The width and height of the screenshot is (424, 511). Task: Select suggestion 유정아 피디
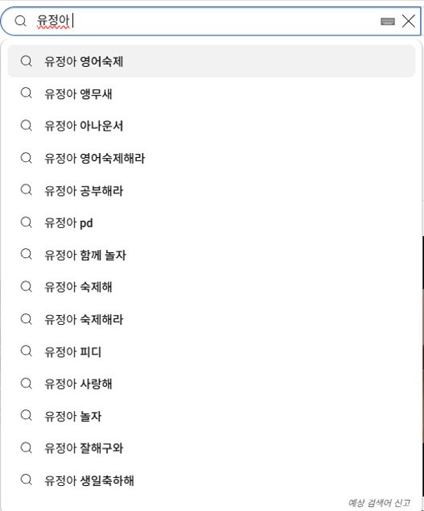[x=211, y=351]
